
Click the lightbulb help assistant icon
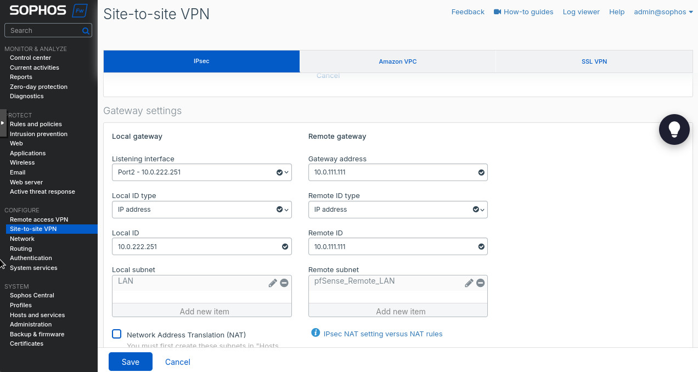click(x=674, y=129)
